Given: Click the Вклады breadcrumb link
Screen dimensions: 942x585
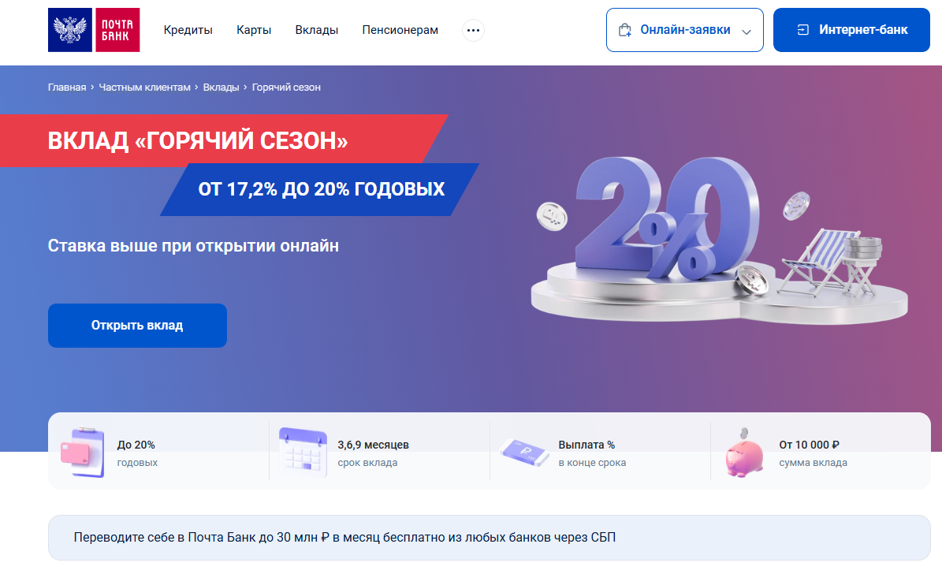Looking at the screenshot, I should (x=221, y=87).
